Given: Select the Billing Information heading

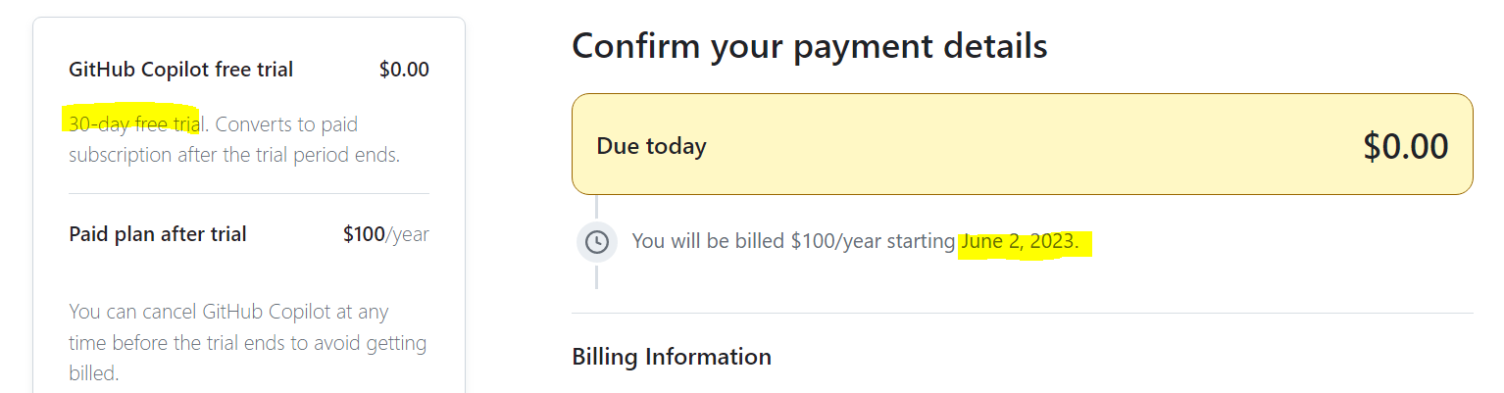Looking at the screenshot, I should [672, 357].
